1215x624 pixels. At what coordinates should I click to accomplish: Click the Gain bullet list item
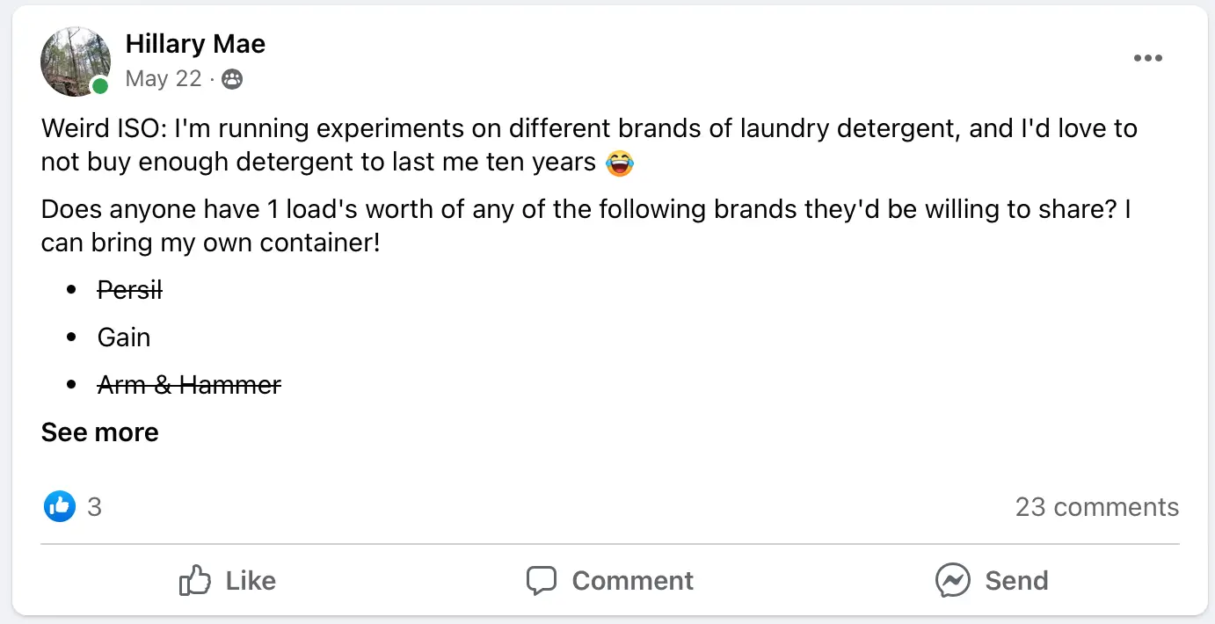click(x=123, y=337)
